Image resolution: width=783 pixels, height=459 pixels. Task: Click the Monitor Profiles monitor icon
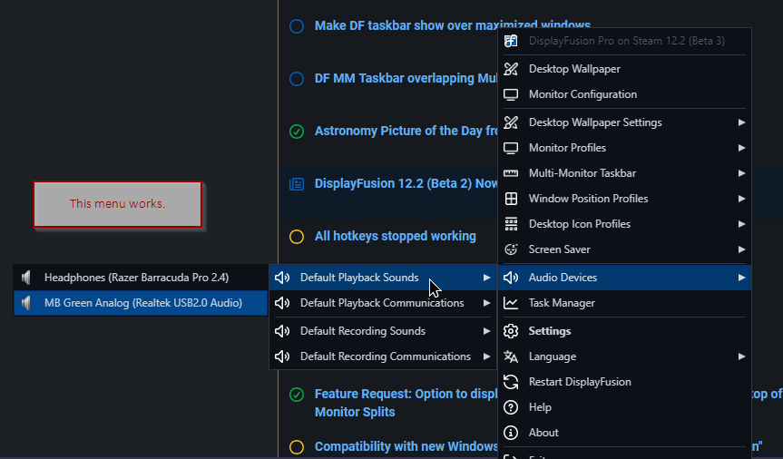(511, 148)
